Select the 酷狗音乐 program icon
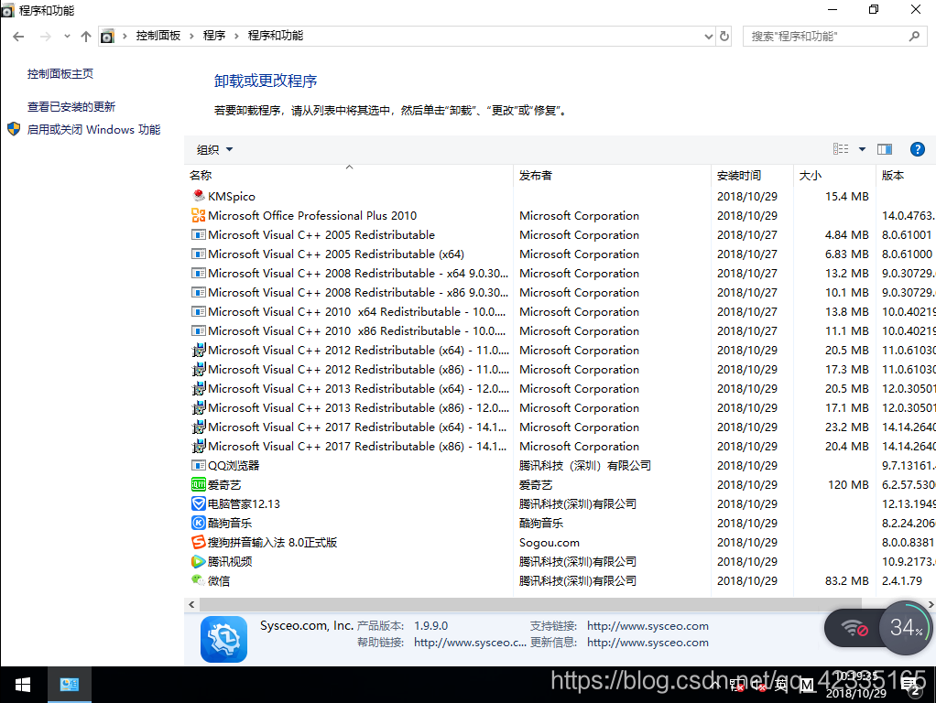Screen dimensions: 936x703 [199, 523]
